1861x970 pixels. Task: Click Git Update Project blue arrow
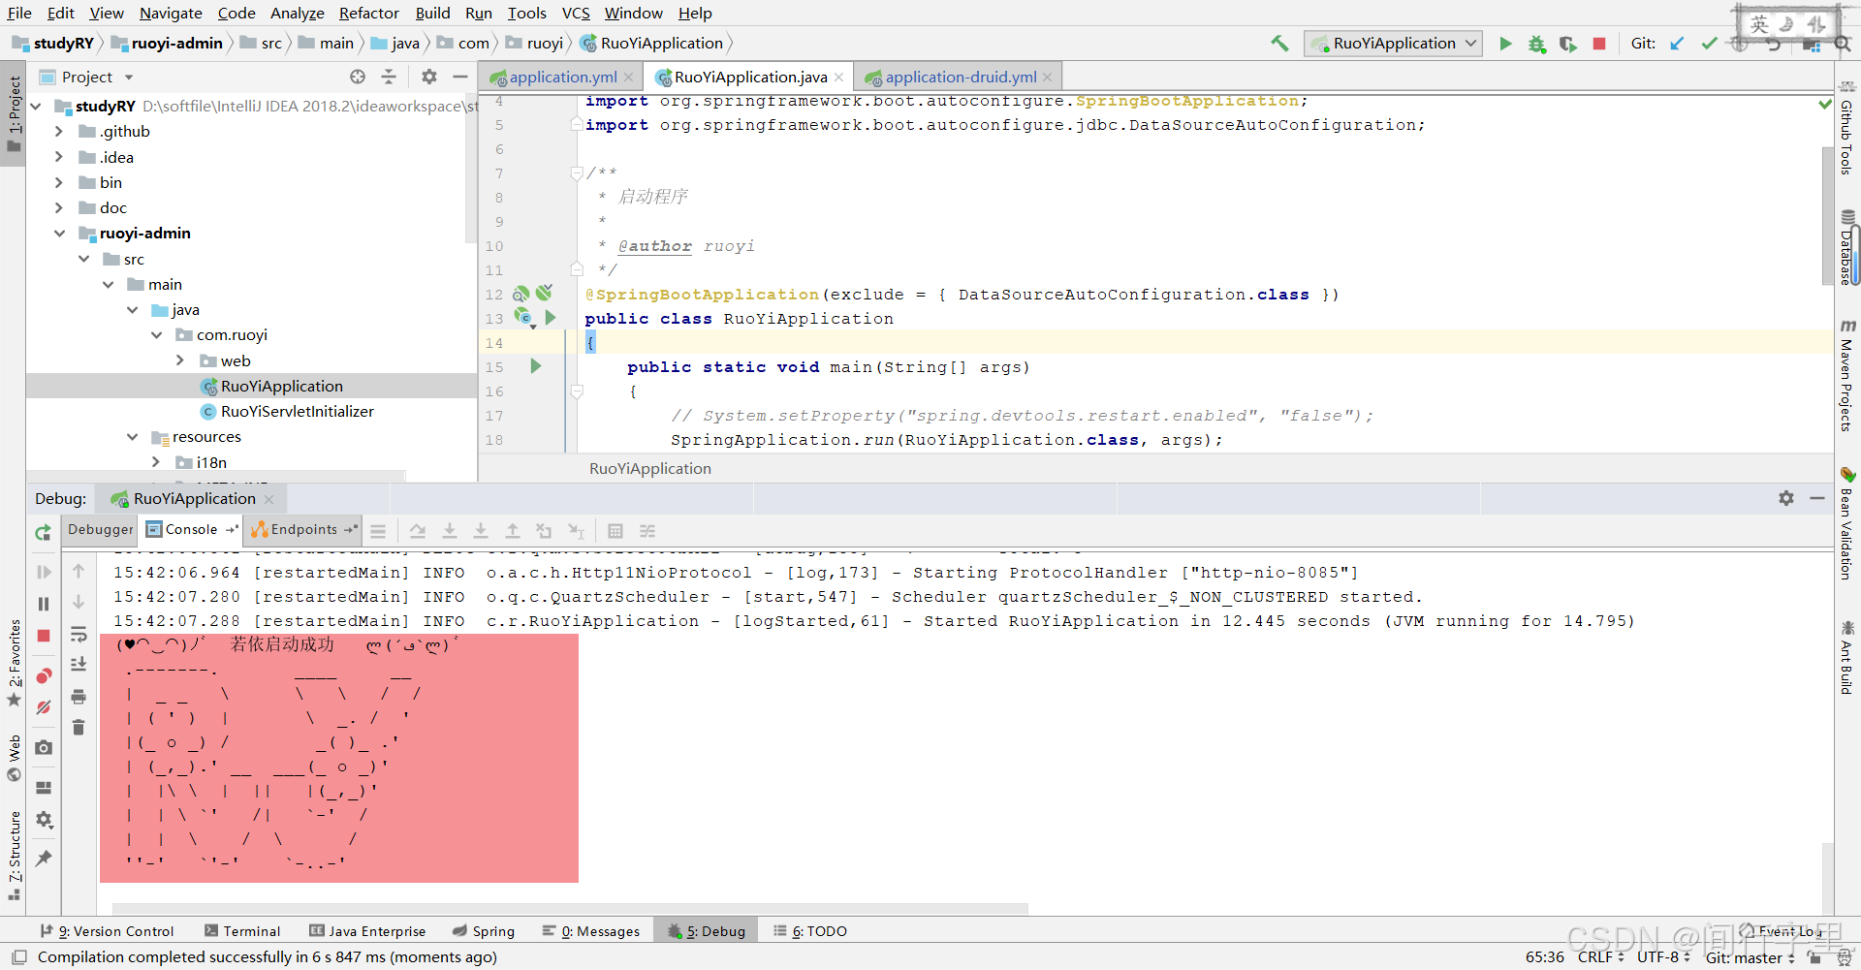(x=1678, y=44)
